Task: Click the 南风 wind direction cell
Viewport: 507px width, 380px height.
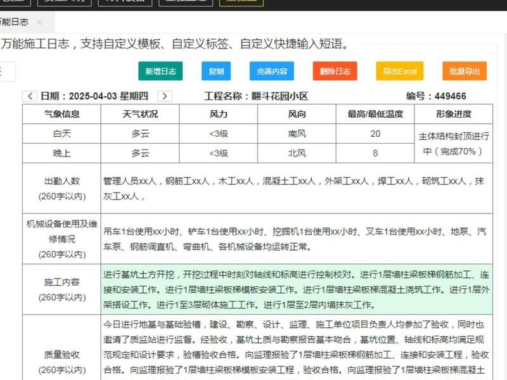Action: click(297, 134)
